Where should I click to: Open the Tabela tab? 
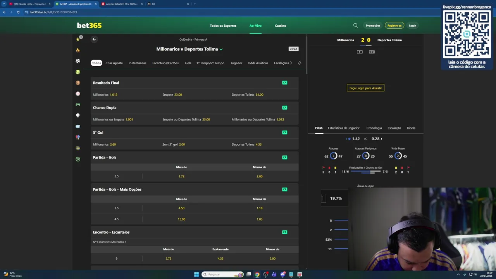[411, 128]
